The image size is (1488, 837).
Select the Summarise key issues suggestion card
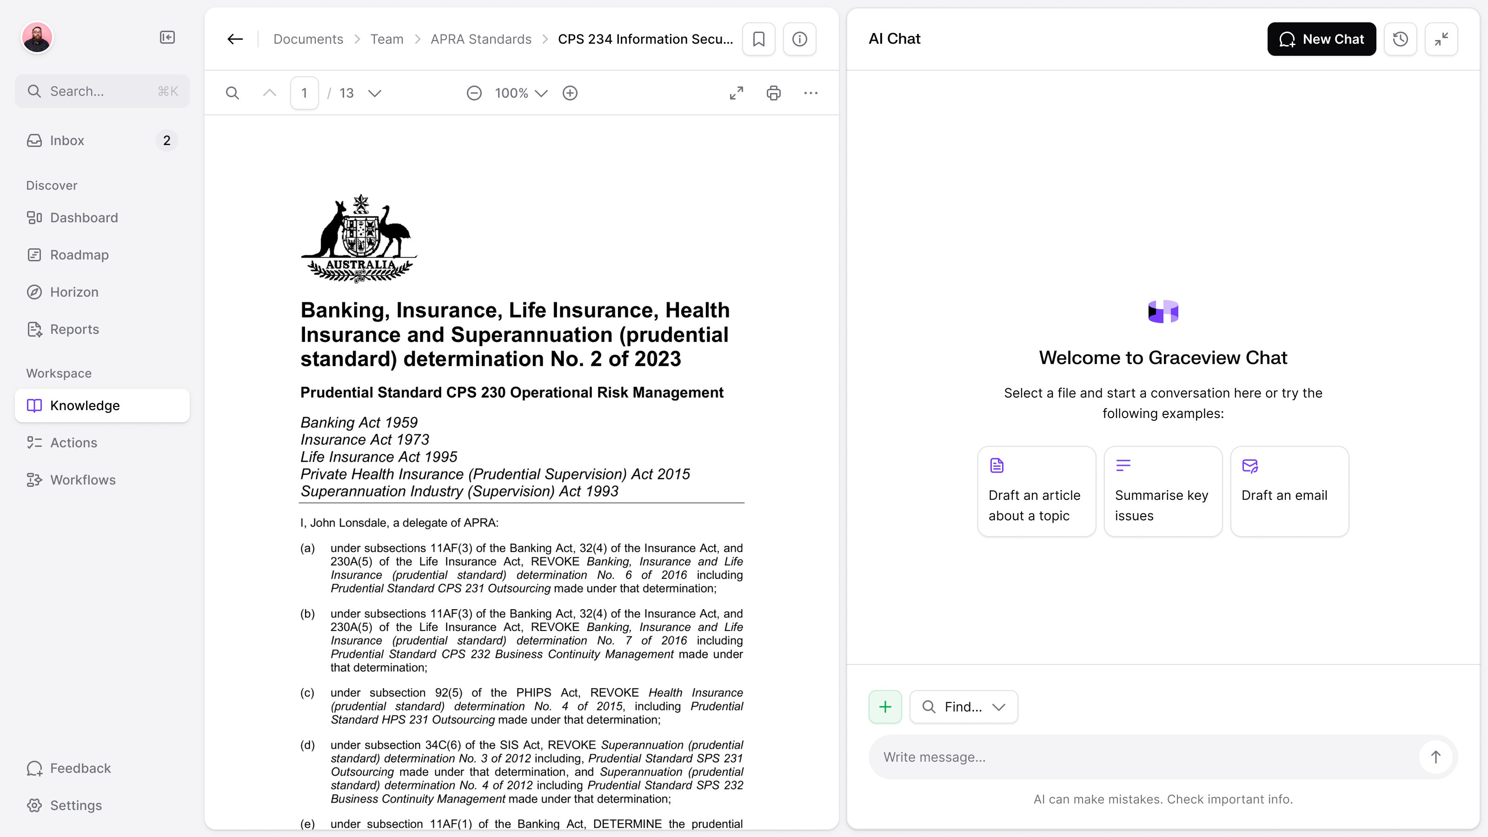pyautogui.click(x=1163, y=491)
